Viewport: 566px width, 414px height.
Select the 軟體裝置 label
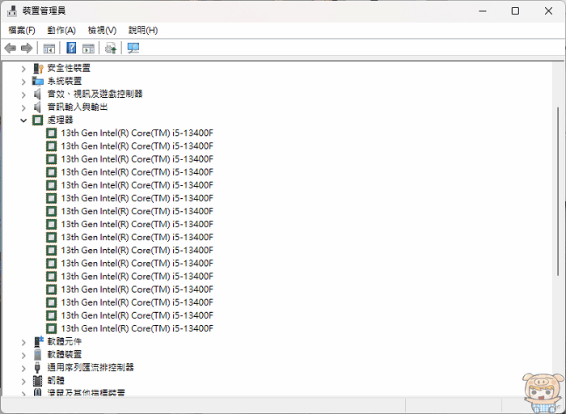(64, 354)
